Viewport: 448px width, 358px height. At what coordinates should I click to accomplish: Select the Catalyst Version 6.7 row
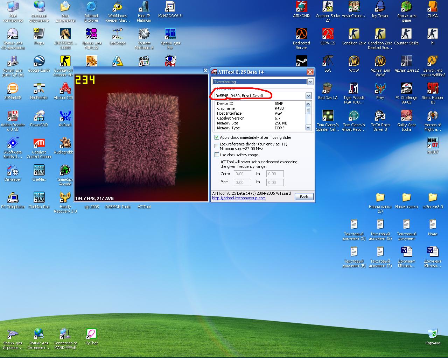[260, 118]
